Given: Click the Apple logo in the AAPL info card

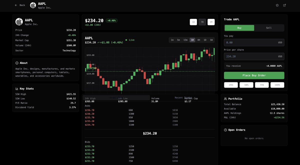Looking at the screenshot, I should click(19, 22).
